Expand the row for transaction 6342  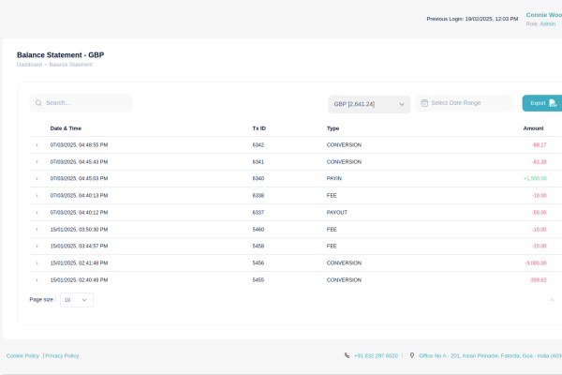[37, 145]
